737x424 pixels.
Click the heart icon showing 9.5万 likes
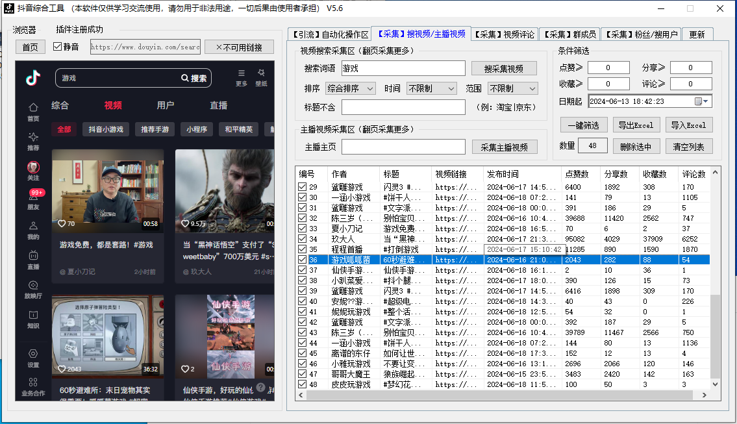(185, 224)
